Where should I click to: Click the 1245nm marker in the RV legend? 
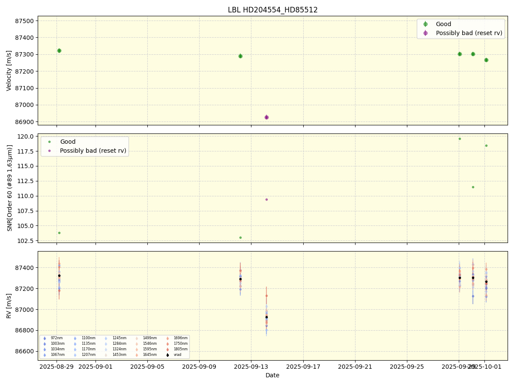106,338
